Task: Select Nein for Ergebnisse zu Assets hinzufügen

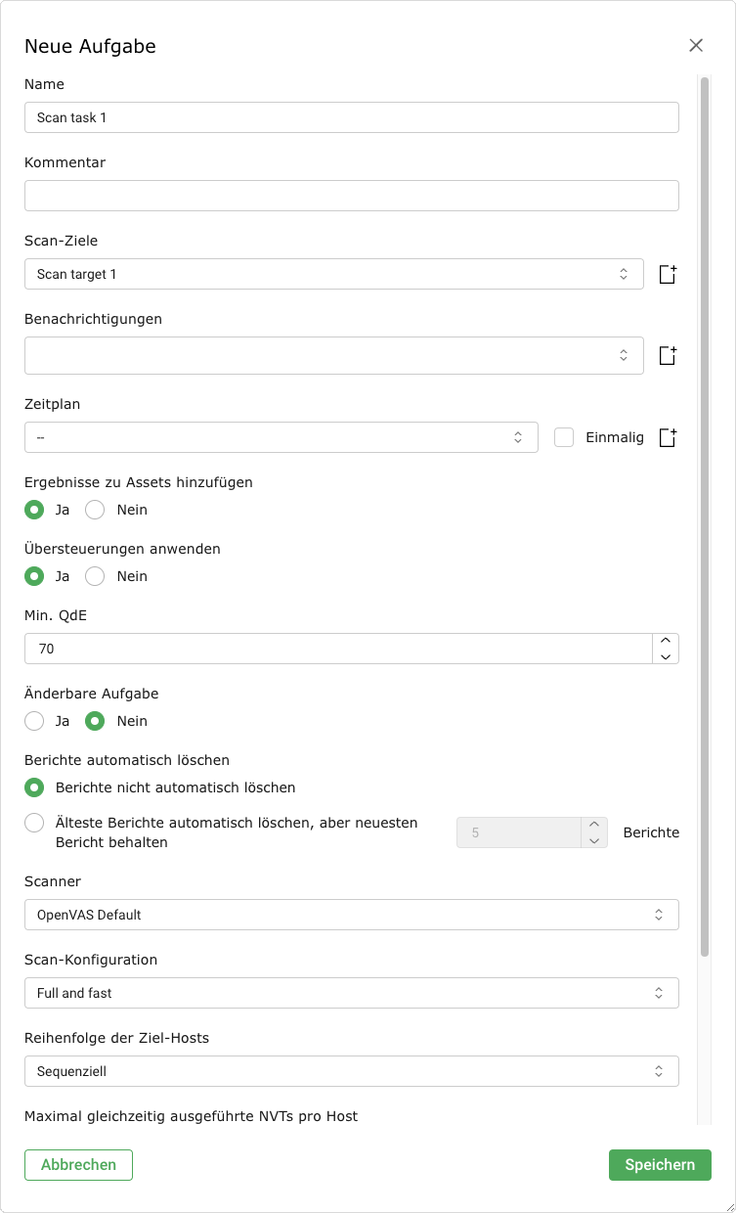Action: (95, 510)
